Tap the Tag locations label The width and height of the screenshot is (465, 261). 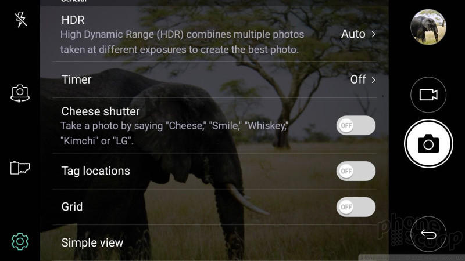(x=95, y=171)
